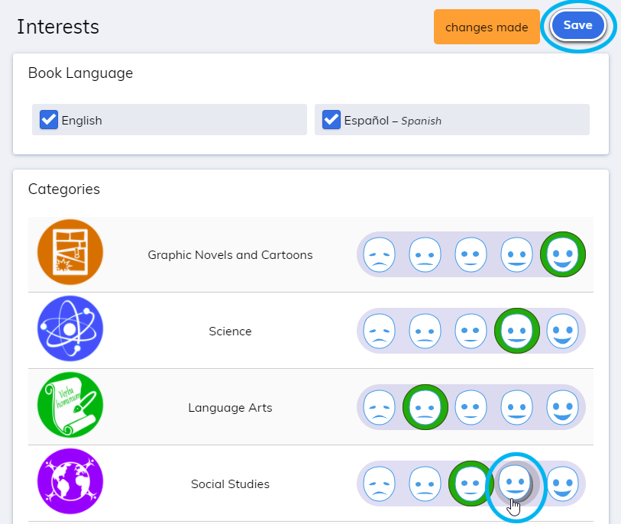
Task: Select the middle neutral face for Language Arts
Action: [471, 407]
